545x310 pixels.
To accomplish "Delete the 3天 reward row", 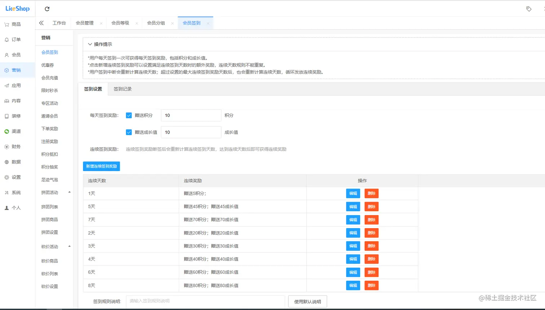I will click(371, 246).
